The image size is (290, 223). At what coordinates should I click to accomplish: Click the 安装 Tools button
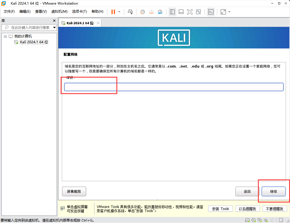220,209
